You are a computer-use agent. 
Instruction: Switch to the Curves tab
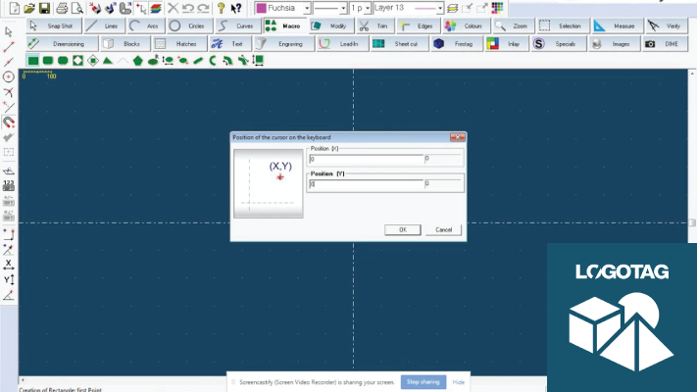coord(232,25)
